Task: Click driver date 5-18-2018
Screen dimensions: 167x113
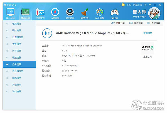Action: click(x=67, y=76)
